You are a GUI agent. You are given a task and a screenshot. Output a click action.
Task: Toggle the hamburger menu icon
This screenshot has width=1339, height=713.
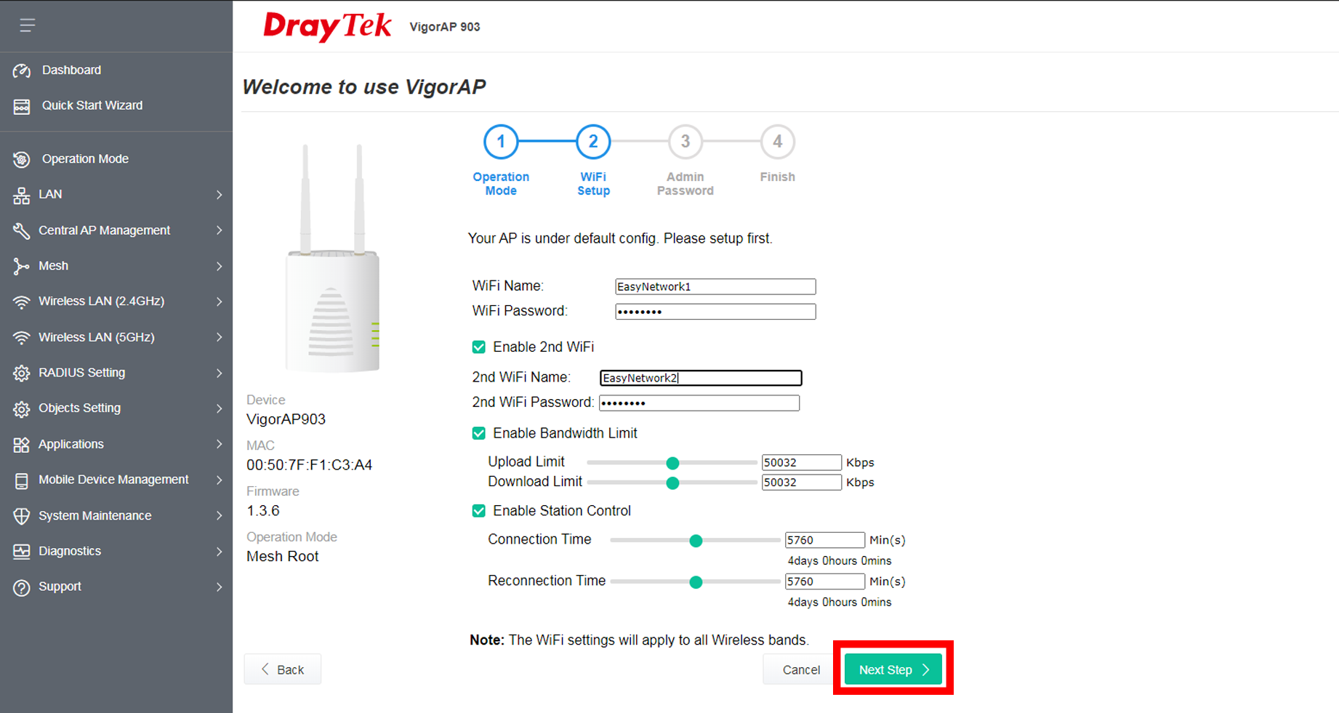[x=28, y=25]
